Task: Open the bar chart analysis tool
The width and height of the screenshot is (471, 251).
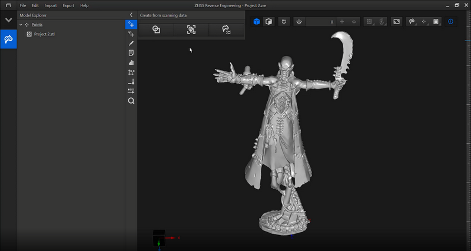Action: (131, 62)
